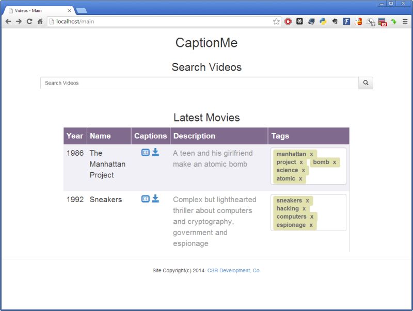Click the search magnifier button
Viewport: 413px width, 311px height.
[x=366, y=83]
